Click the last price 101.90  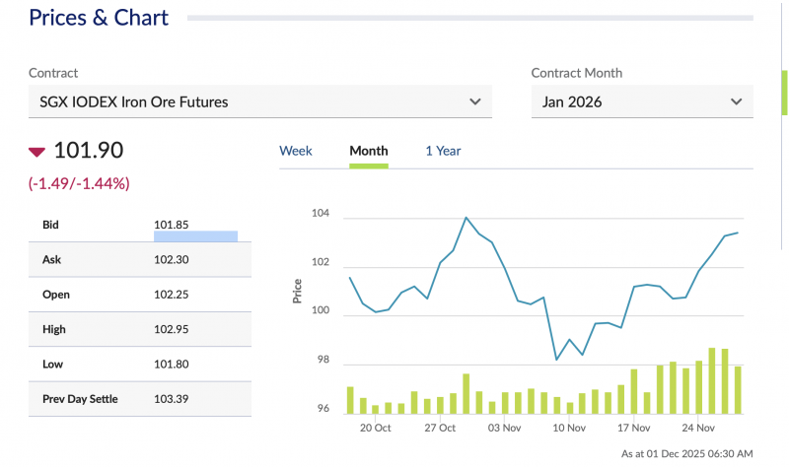pyautogui.click(x=88, y=151)
